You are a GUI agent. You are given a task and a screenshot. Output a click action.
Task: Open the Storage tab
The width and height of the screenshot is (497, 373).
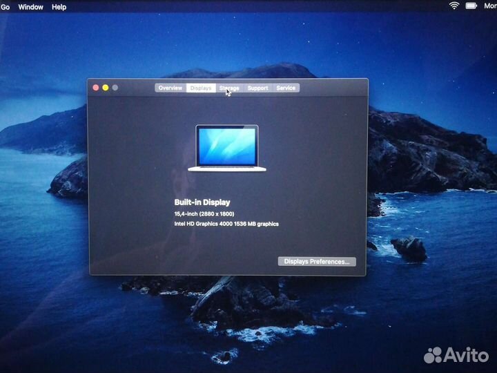click(229, 88)
